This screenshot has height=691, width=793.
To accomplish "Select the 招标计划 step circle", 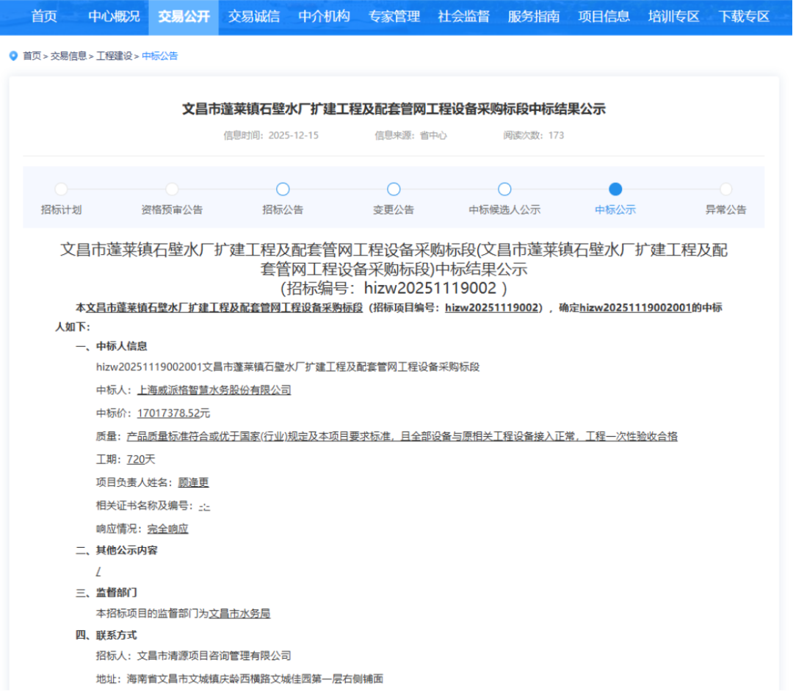I will pyautogui.click(x=61, y=189).
